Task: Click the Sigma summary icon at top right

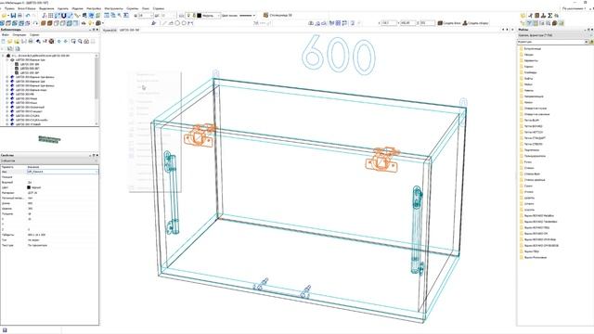Action: 550,16
